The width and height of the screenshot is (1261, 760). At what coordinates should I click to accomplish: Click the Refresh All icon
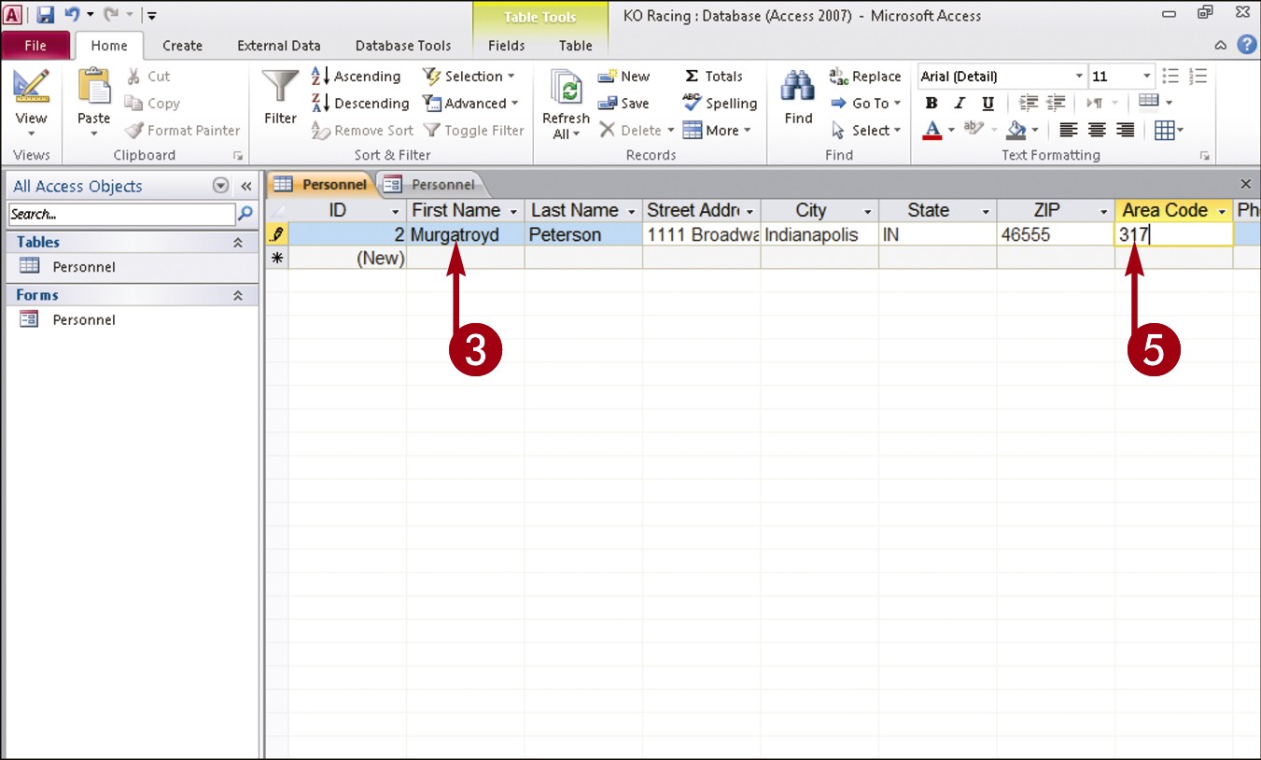(565, 89)
